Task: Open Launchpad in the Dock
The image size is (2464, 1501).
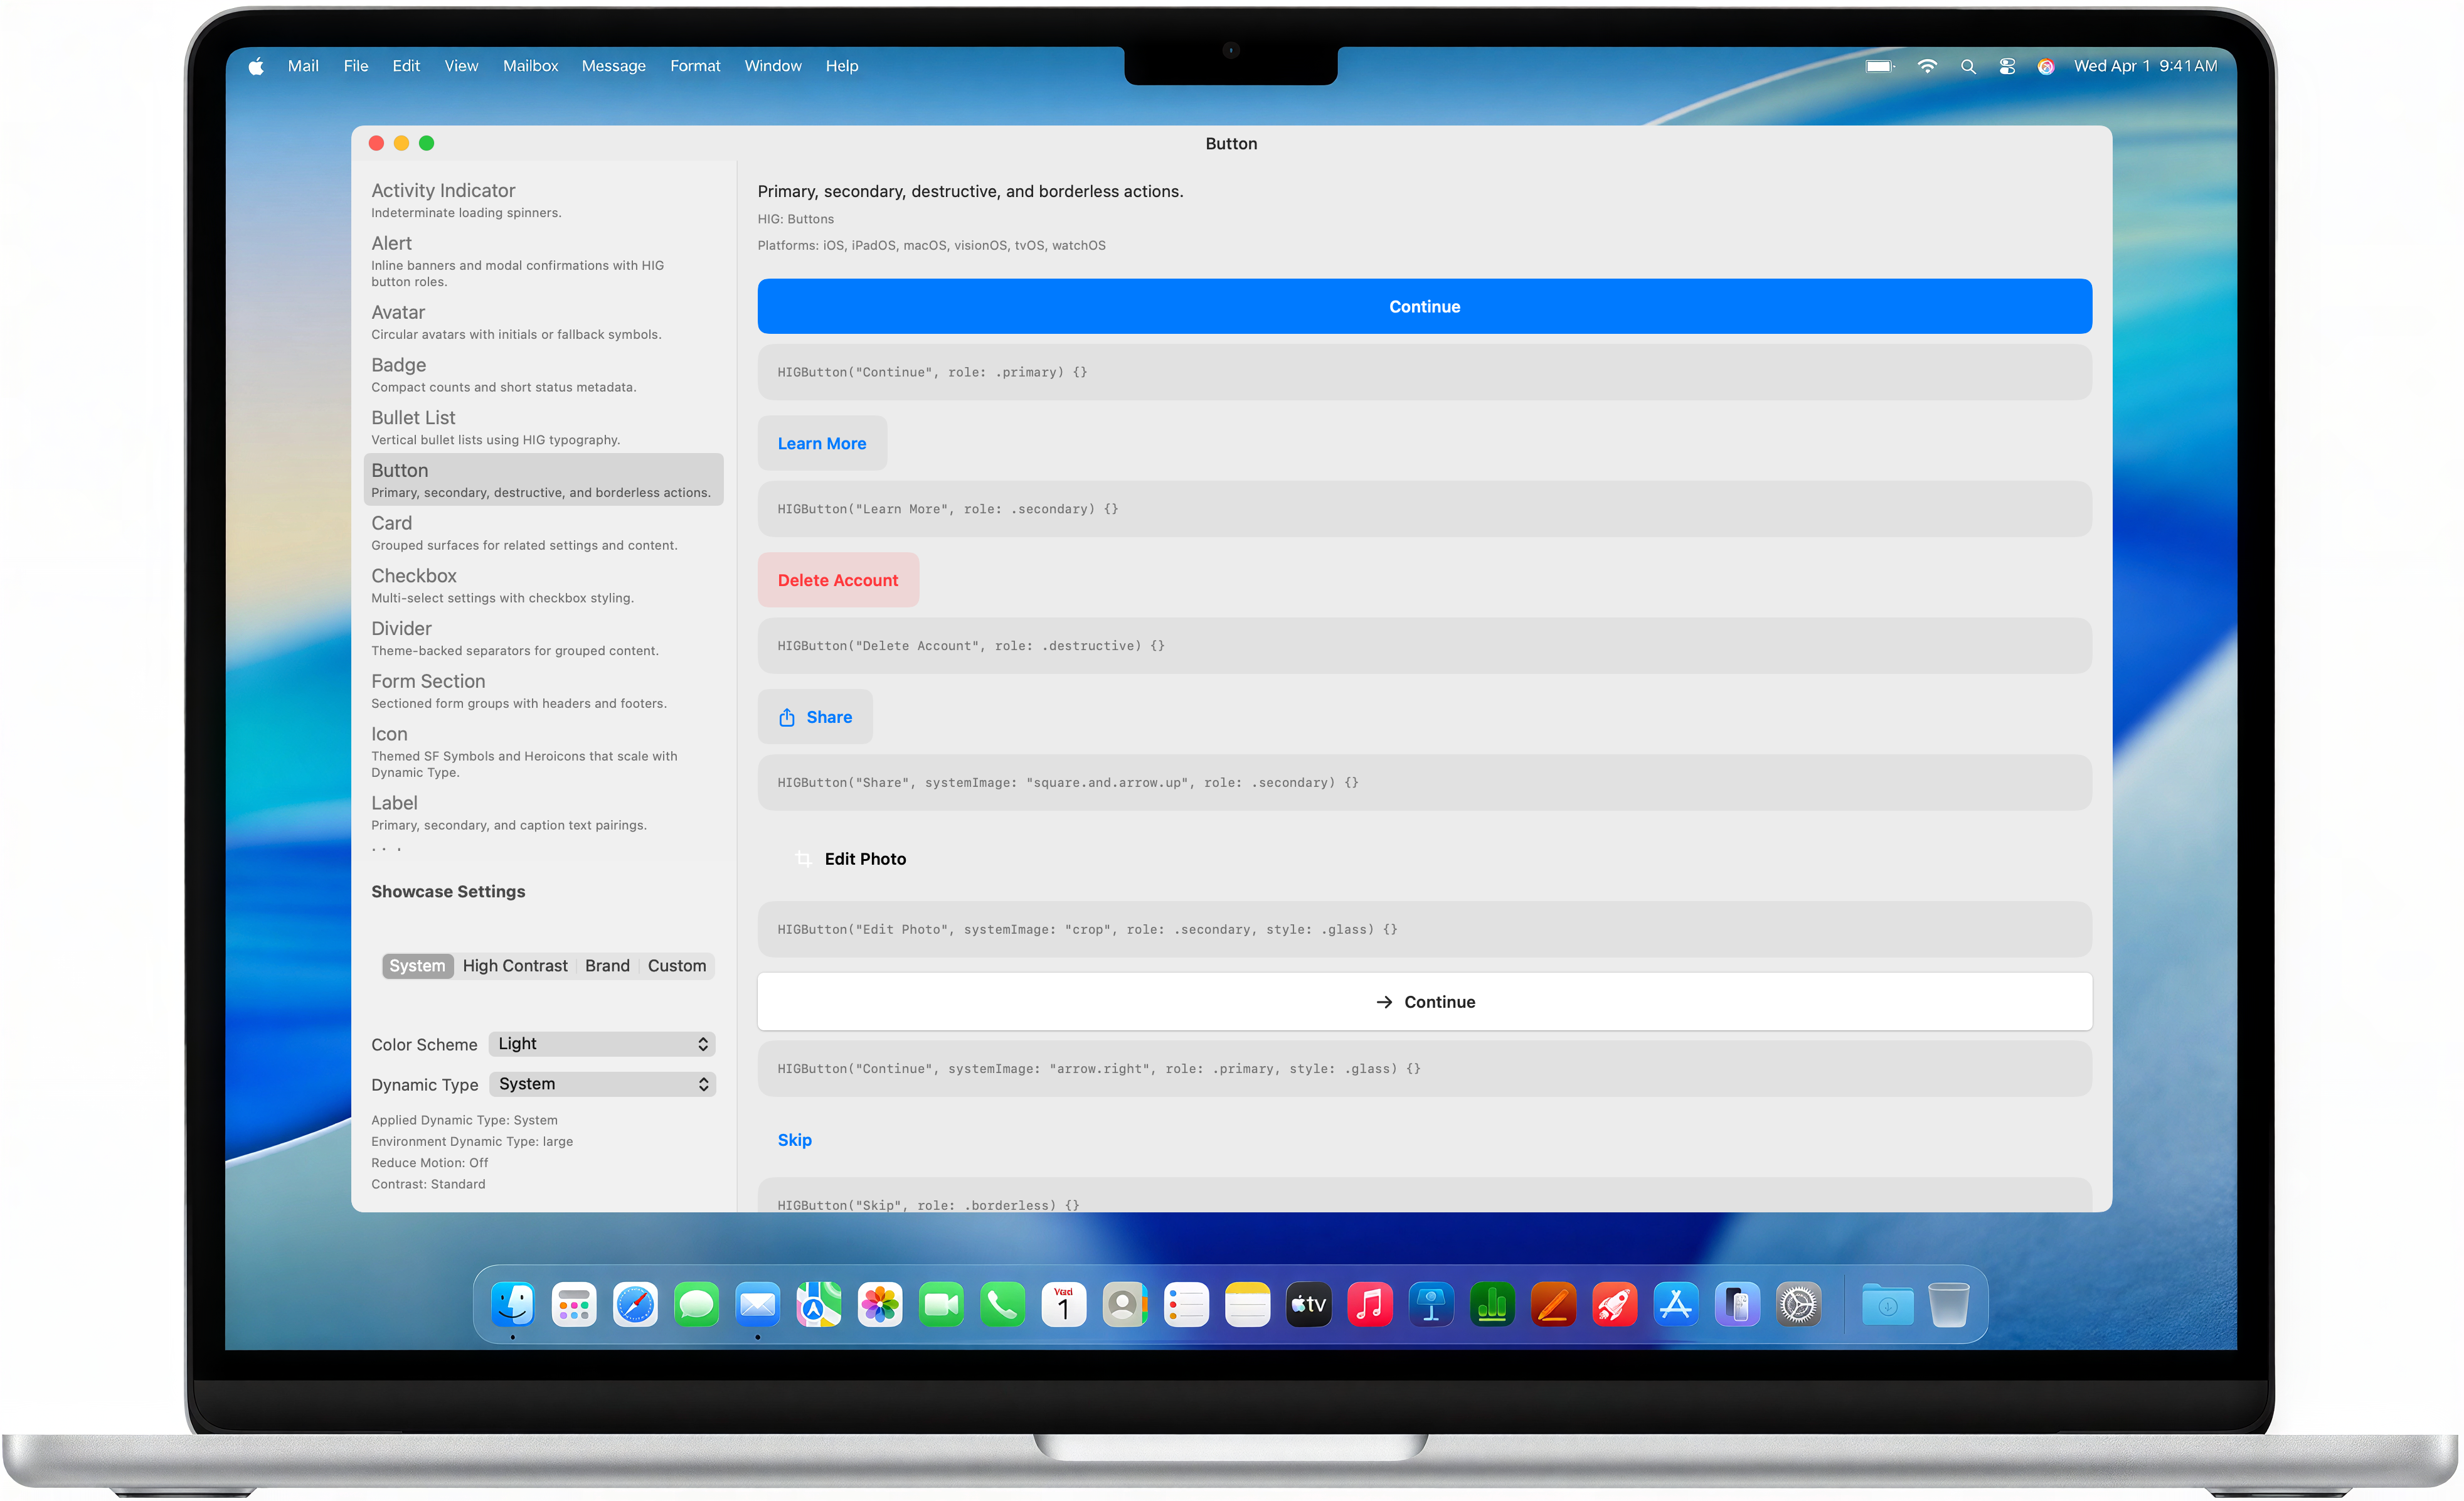Action: [574, 1304]
